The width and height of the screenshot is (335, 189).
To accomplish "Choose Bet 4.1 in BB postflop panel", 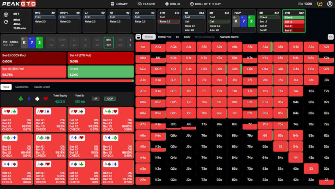I will [x=269, y=26].
